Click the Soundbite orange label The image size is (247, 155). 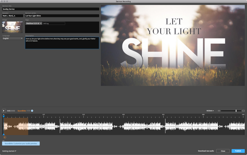pyautogui.click(x=22, y=111)
